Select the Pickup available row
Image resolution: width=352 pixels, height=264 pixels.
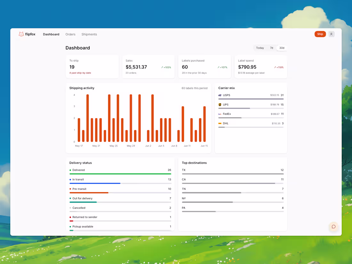(120, 228)
